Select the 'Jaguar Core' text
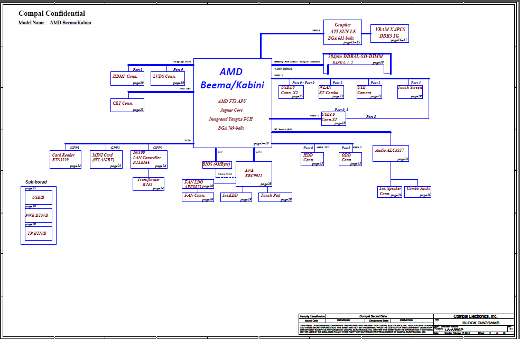This screenshot has height=339, width=520. click(231, 110)
